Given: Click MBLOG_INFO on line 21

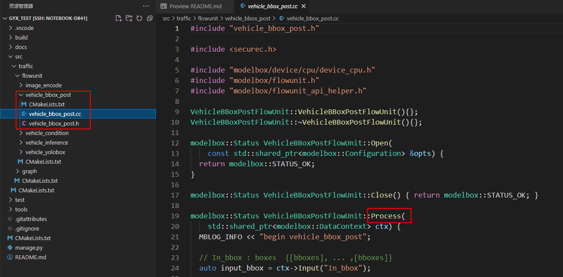Looking at the screenshot, I should pos(221,237).
